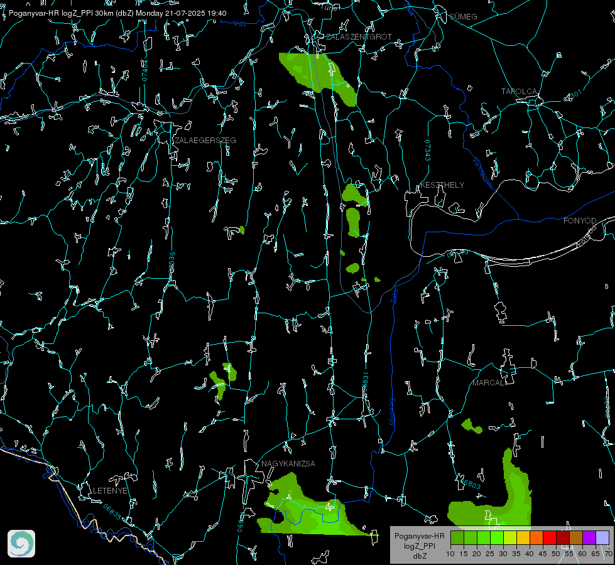Click the Poganyvar-HR legend title
The width and height of the screenshot is (615, 565).
(x=419, y=536)
